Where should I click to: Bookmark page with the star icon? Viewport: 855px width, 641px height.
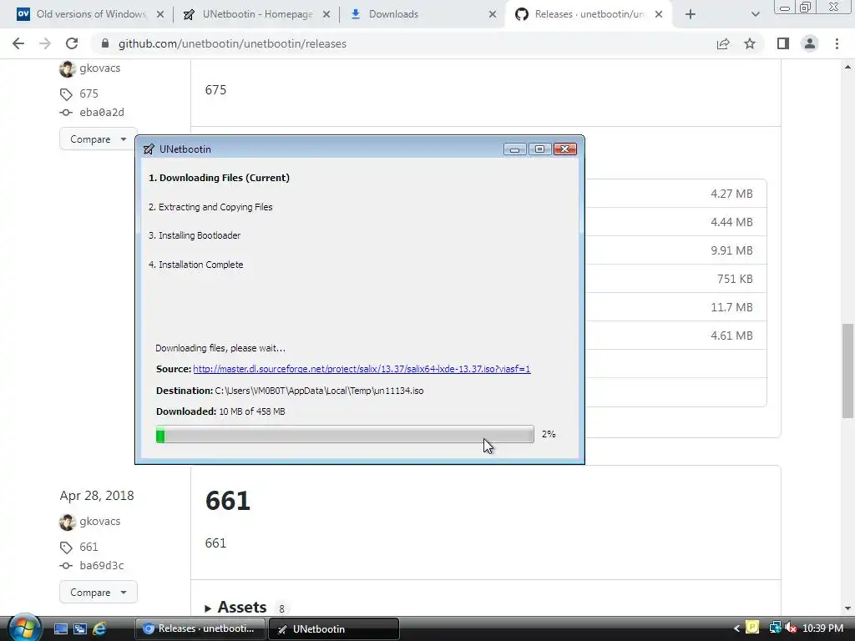click(x=750, y=43)
